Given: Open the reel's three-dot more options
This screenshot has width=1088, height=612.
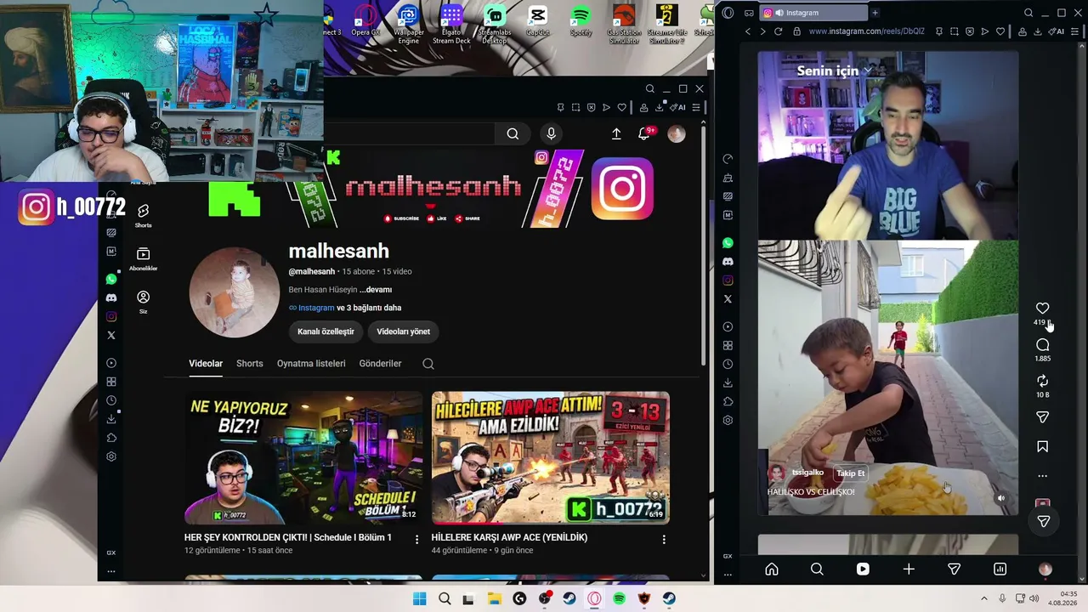Looking at the screenshot, I should pos(1042,476).
